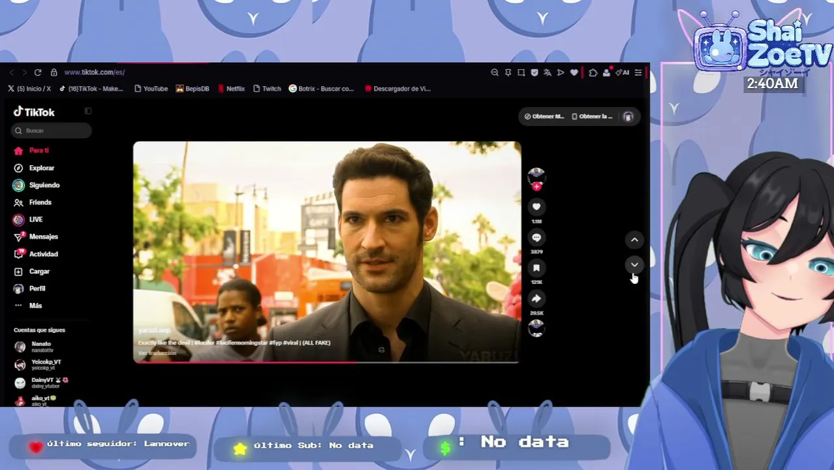Screen dimensions: 834x470
Task: Click the pin icon in browser toolbar
Action: (x=508, y=72)
